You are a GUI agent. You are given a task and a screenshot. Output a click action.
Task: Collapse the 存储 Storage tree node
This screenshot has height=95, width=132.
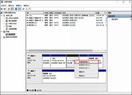click(2, 32)
